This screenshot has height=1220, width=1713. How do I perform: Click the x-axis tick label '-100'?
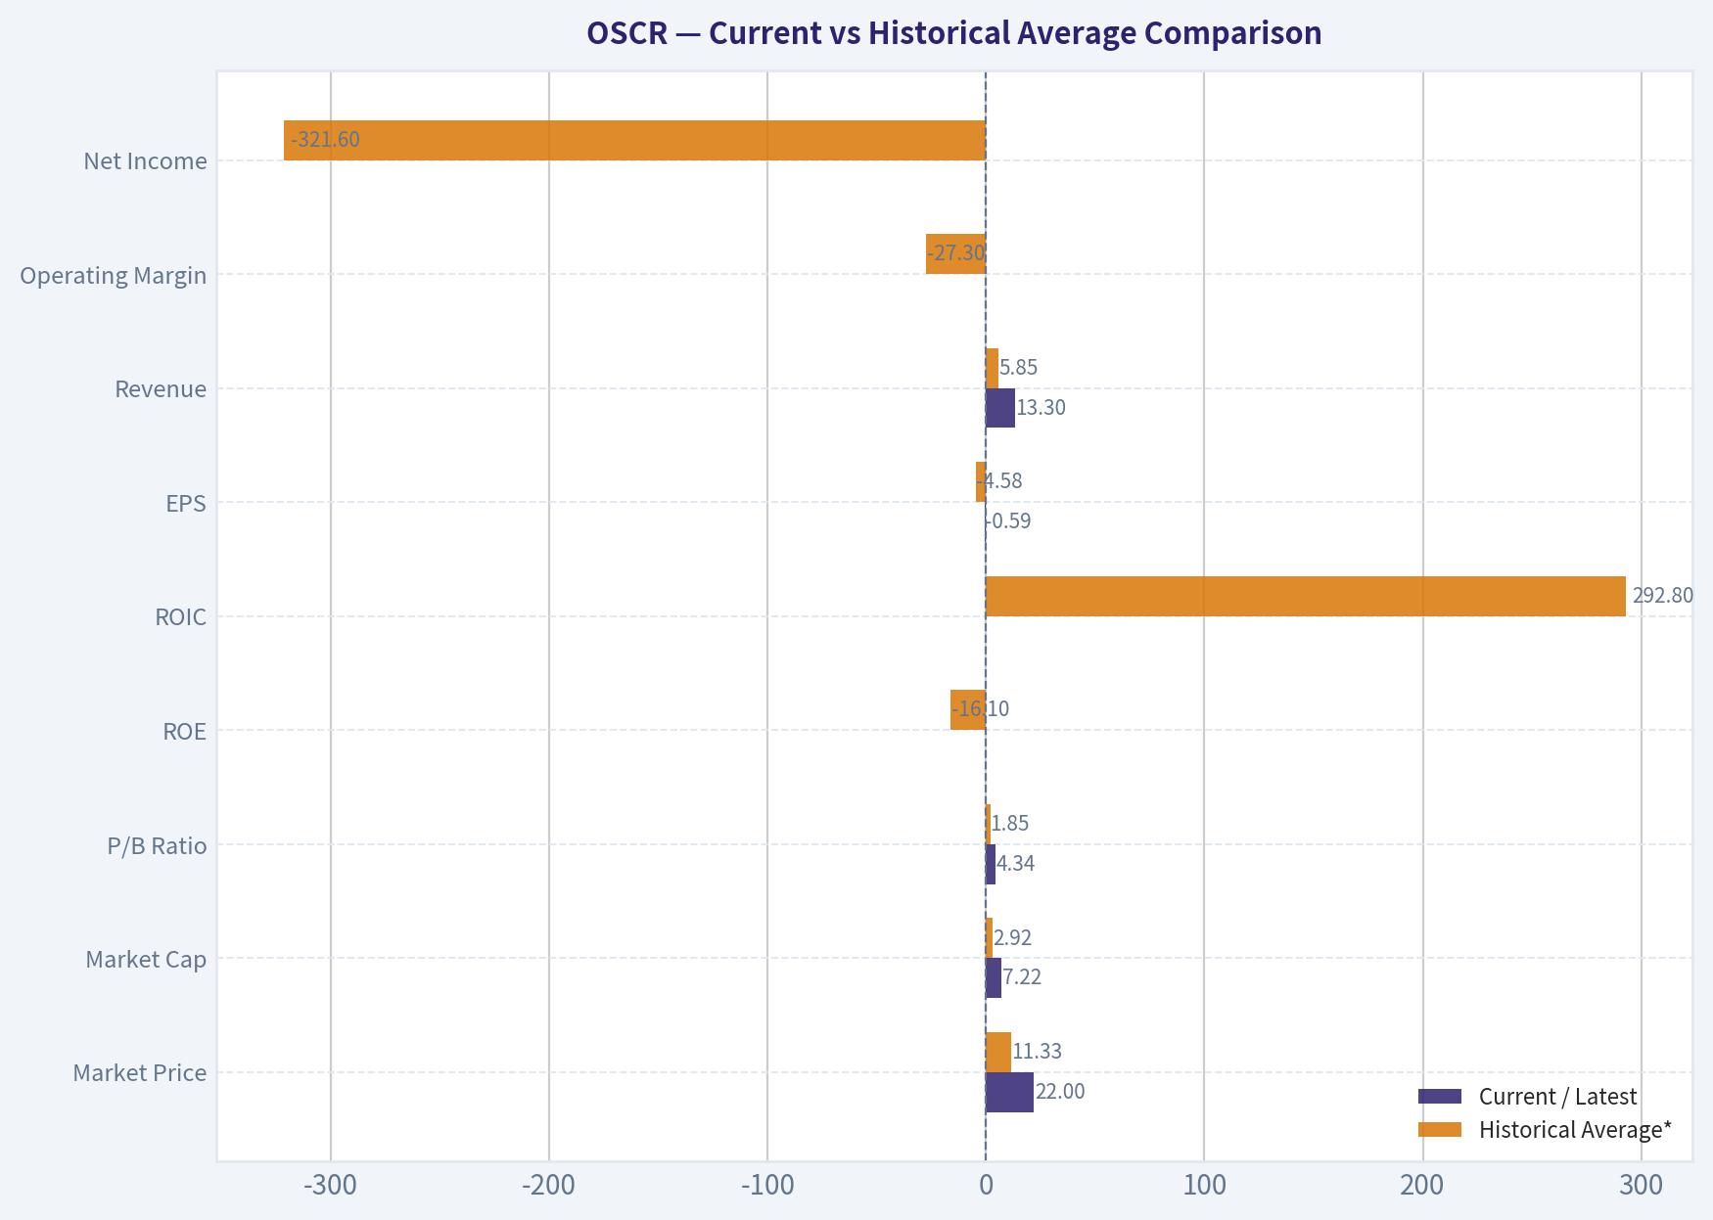coord(766,1185)
